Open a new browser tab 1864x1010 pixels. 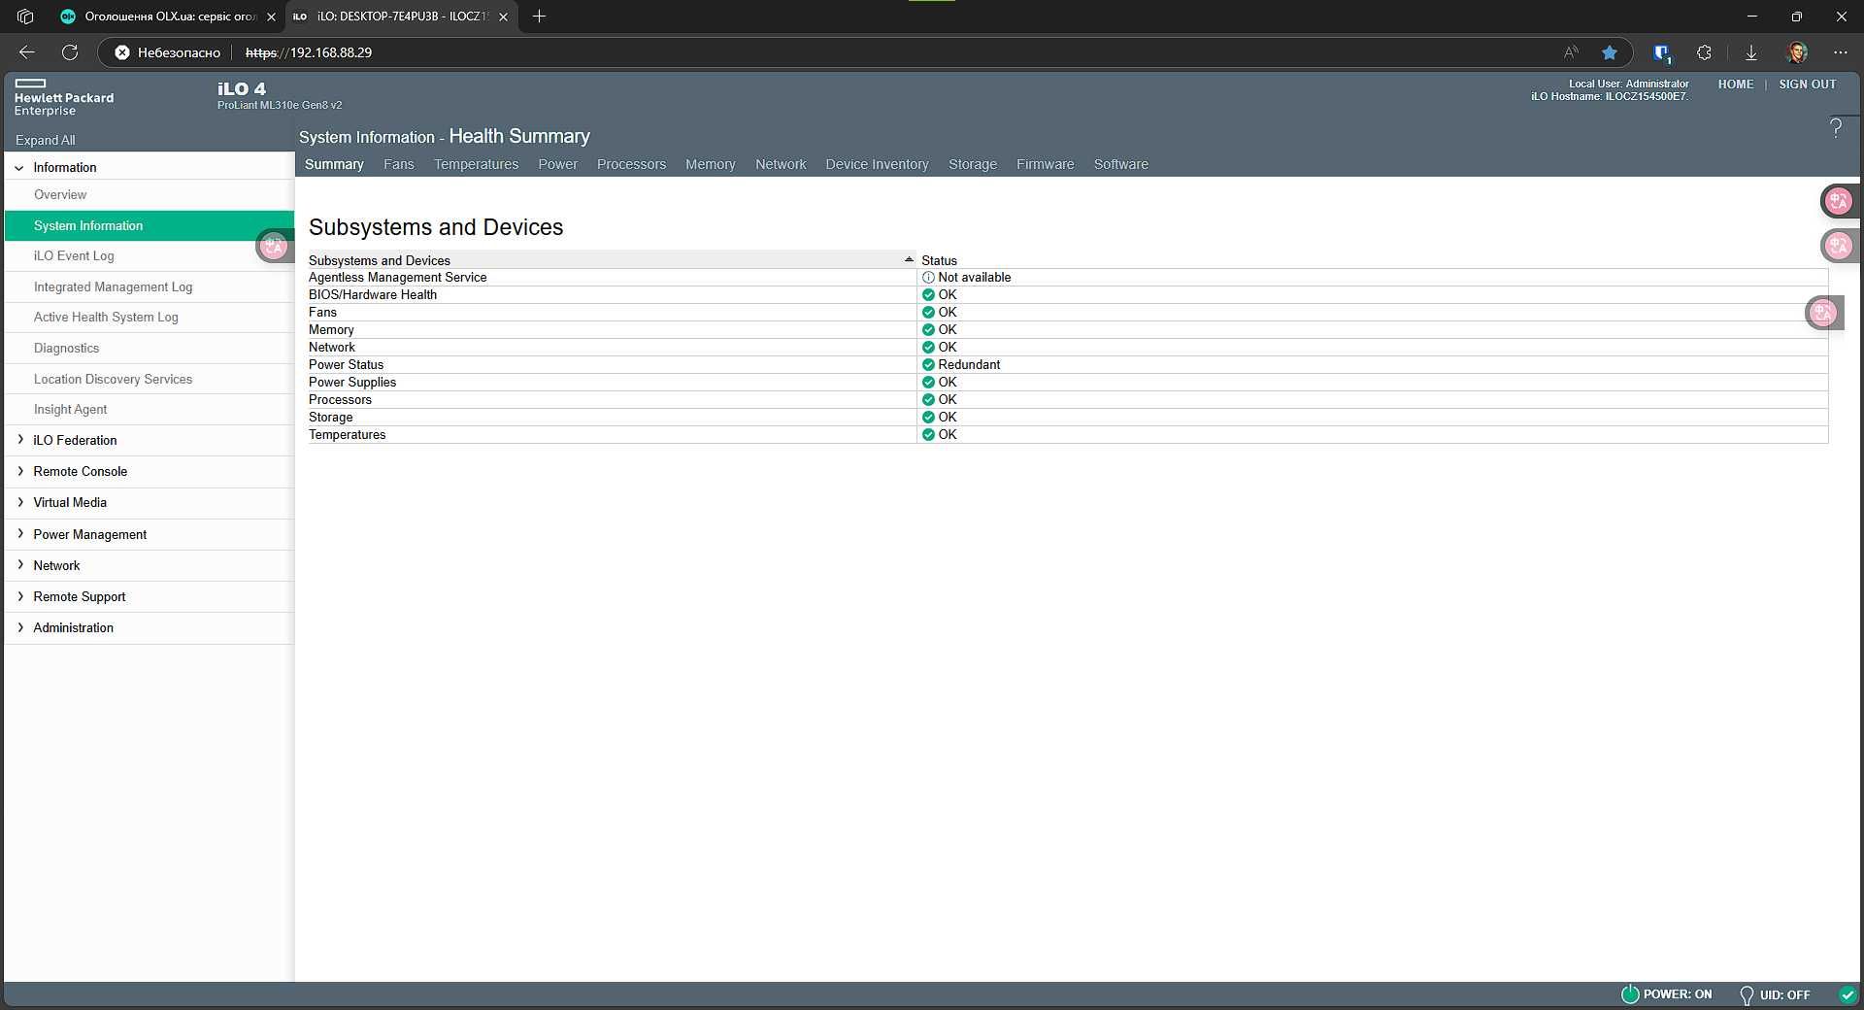point(539,17)
